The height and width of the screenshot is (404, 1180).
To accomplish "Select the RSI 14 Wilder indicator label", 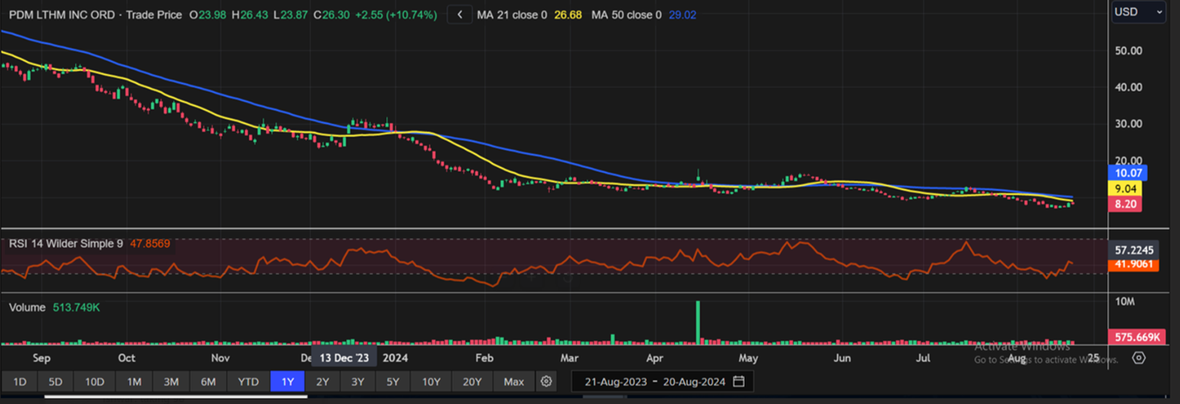I will tap(66, 244).
